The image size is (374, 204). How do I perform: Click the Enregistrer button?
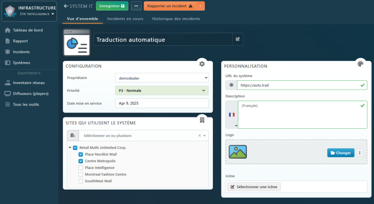[x=112, y=6]
